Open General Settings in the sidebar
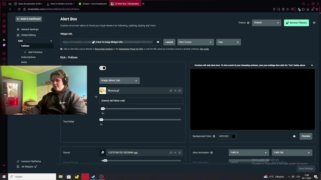The width and height of the screenshot is (321, 180). pos(28,29)
